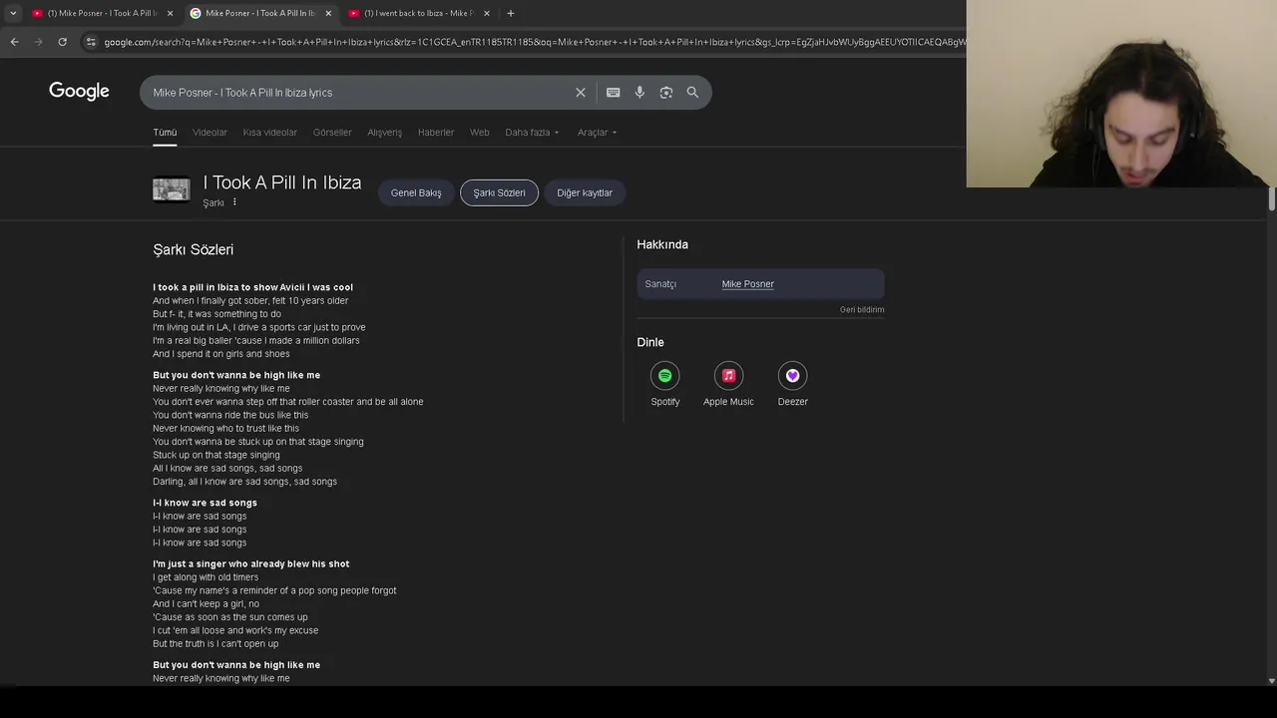Click the page scrollbar thumb
This screenshot has height=718, width=1277.
1271,197
